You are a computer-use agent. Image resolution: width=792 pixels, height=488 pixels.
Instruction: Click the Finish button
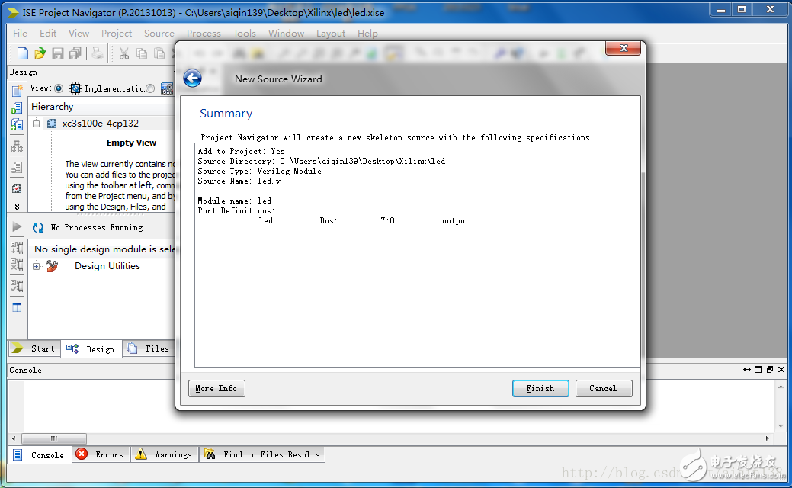pos(540,388)
